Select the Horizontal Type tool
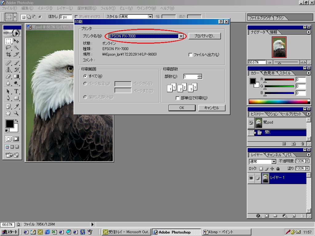Image resolution: width=315 pixels, height=236 pixels. [16, 91]
